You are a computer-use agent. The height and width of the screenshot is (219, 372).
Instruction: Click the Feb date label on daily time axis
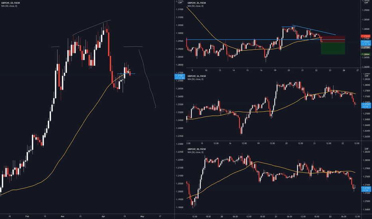(x=27, y=216)
